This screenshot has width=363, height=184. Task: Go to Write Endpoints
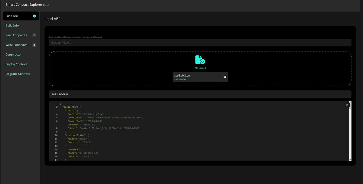16,45
